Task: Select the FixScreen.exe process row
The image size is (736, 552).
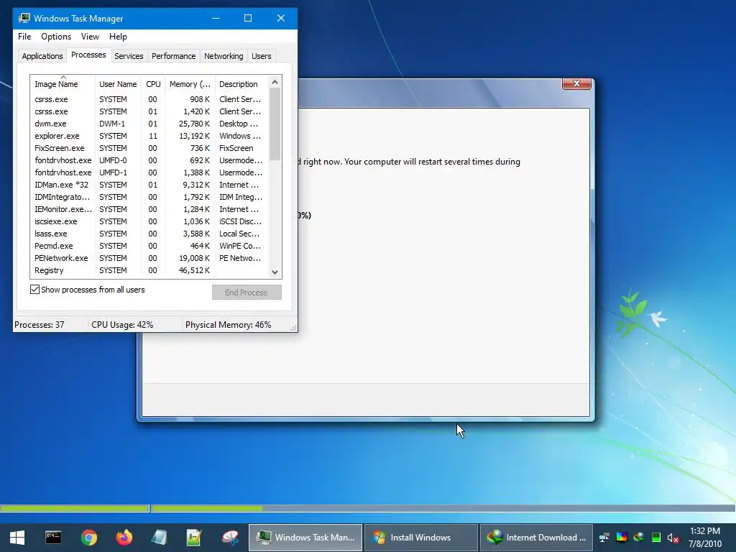Action: tap(149, 148)
